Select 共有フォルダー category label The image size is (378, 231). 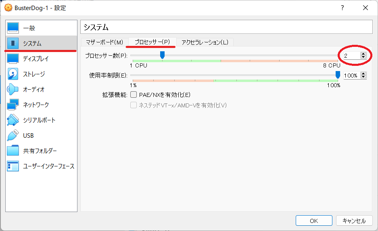click(40, 151)
